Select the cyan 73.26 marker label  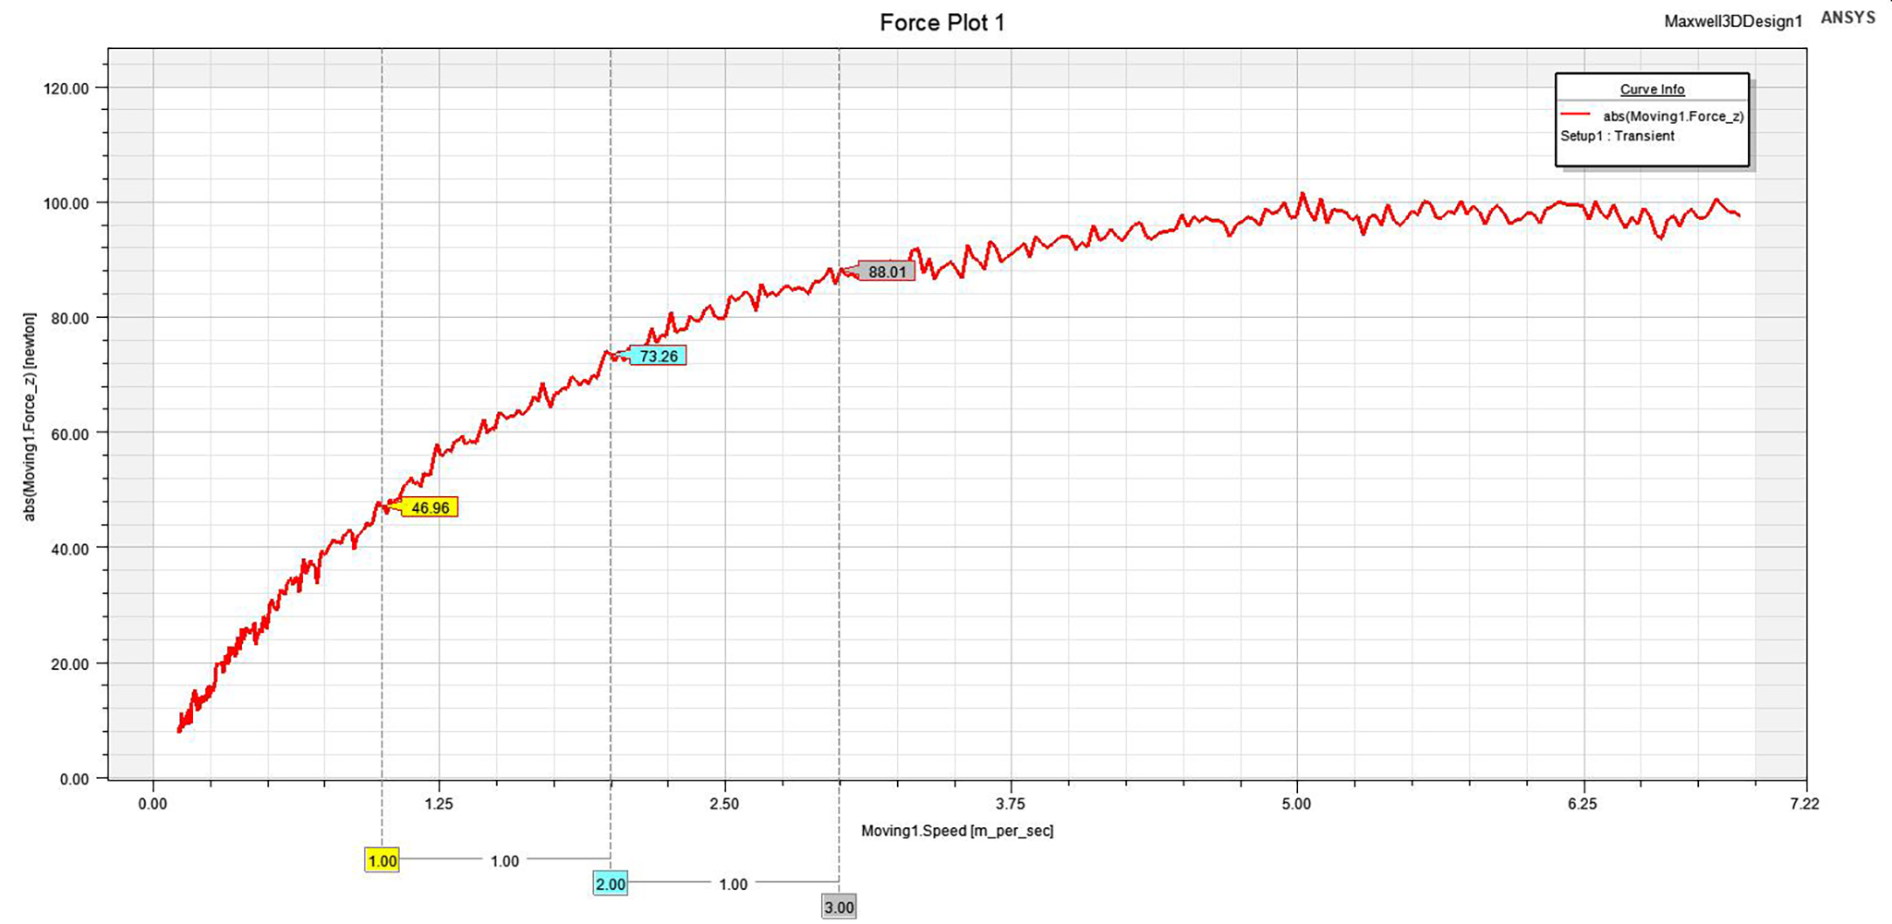658,356
